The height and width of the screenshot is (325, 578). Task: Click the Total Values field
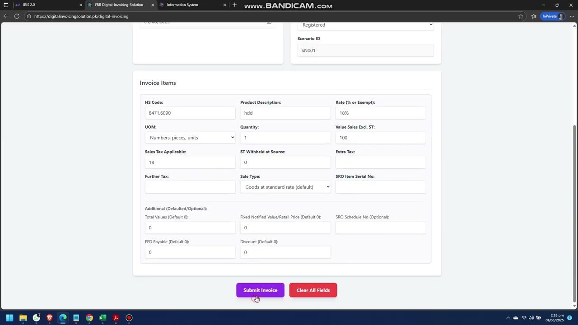coord(190,227)
